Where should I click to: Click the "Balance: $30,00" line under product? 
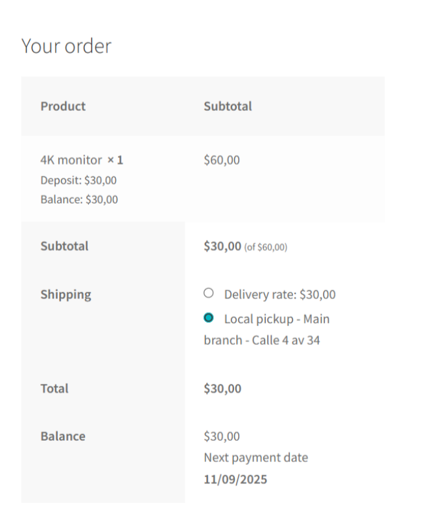(x=79, y=200)
